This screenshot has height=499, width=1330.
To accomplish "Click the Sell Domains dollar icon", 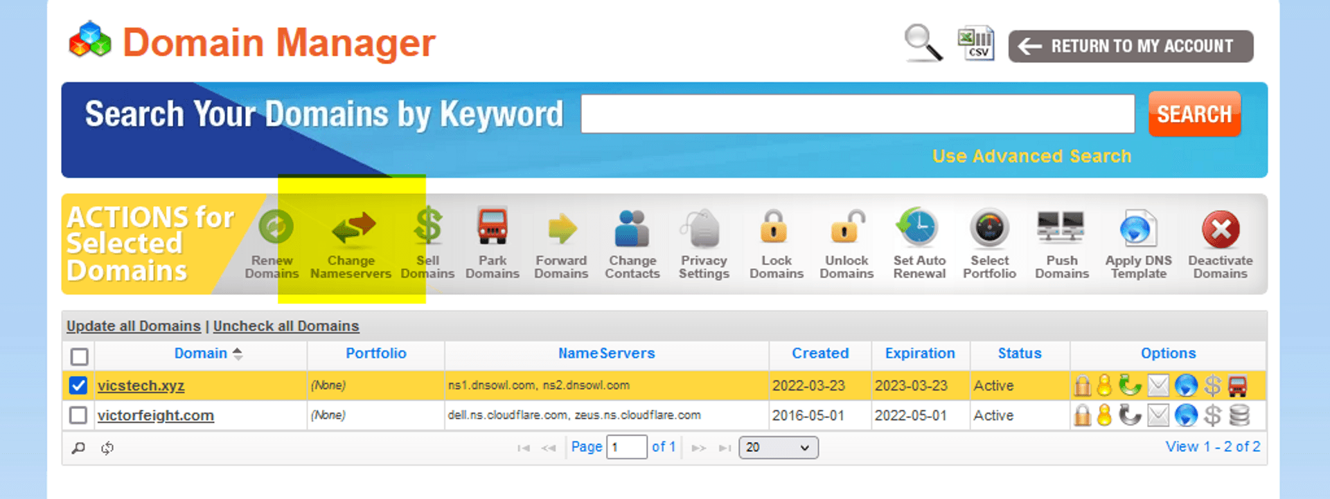I will (427, 227).
